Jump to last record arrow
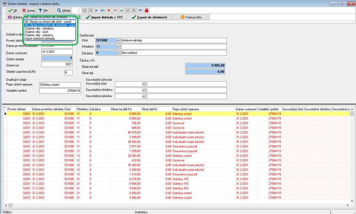This screenshot has height=214, width=356. coord(103,10)
